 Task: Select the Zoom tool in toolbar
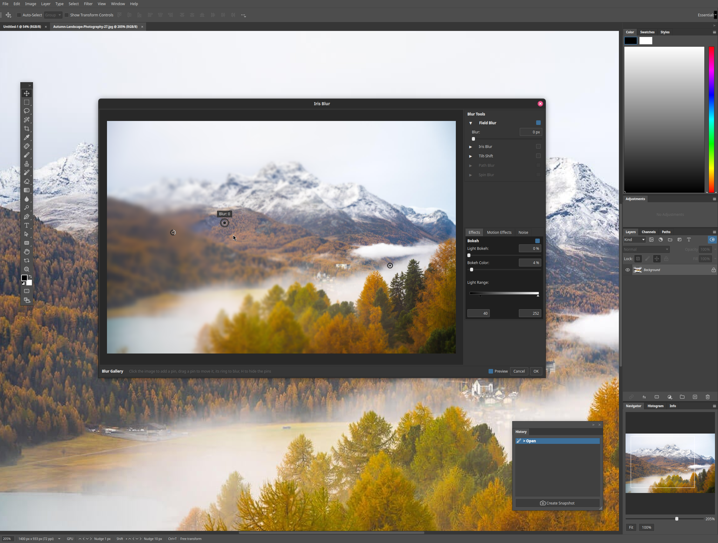coord(27,269)
